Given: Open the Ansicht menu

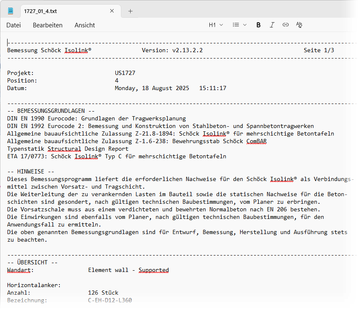Looking at the screenshot, I should [85, 25].
